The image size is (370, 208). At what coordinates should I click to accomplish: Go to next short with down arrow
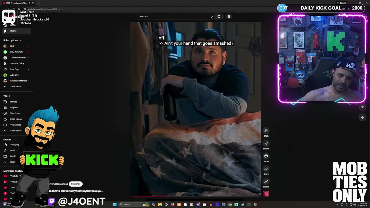click(x=362, y=117)
